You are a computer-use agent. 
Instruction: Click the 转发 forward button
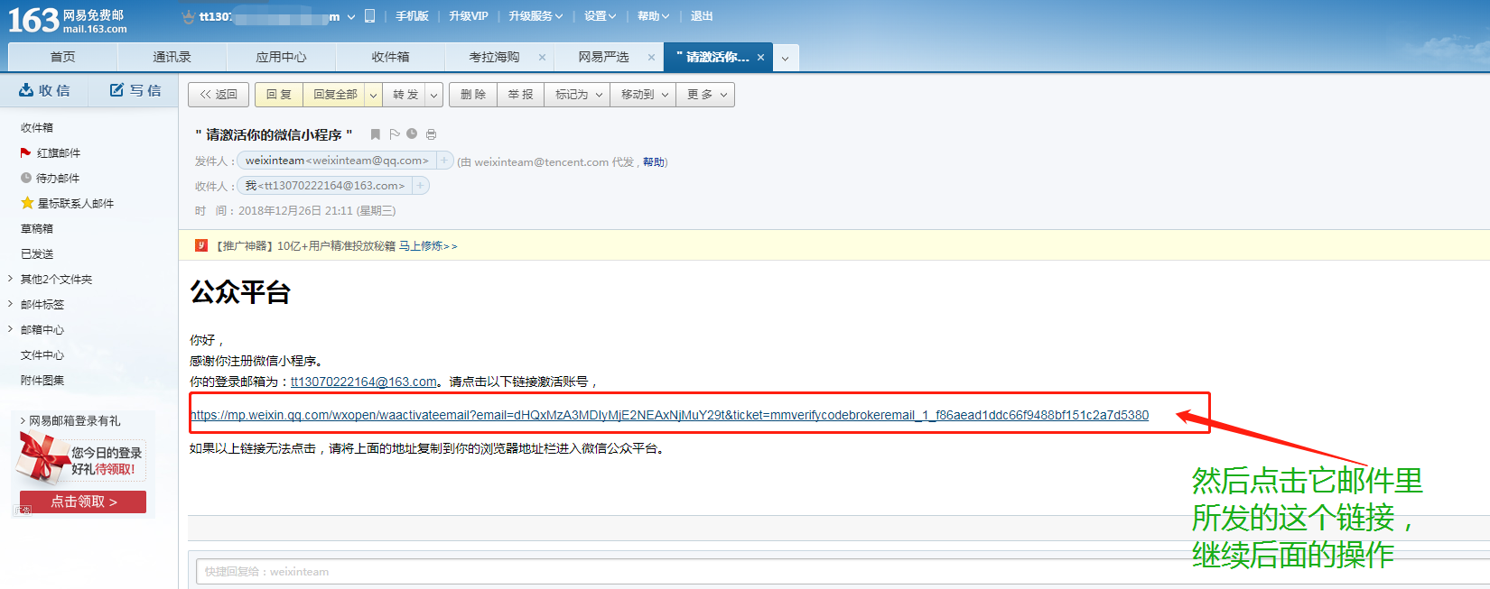pyautogui.click(x=405, y=95)
